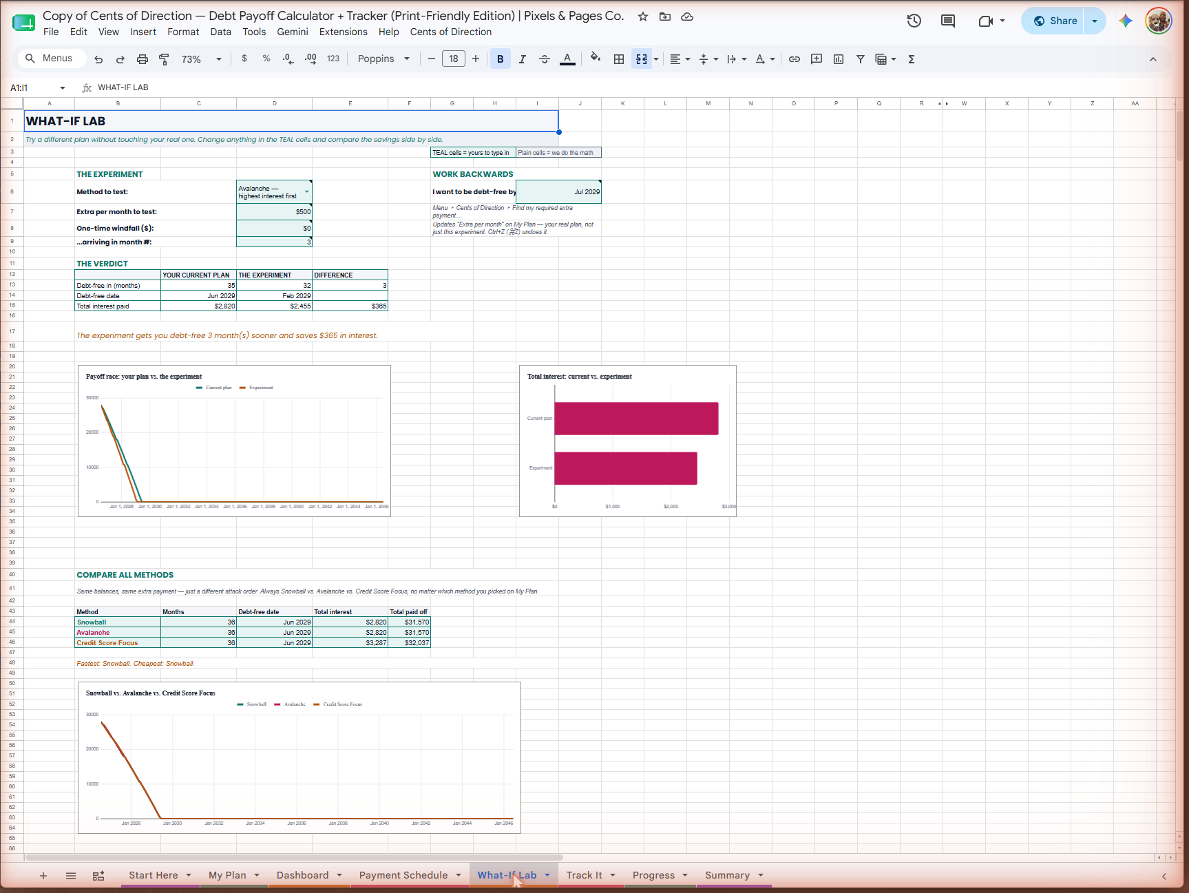
Task: Open the functions sigma menu
Action: click(912, 59)
